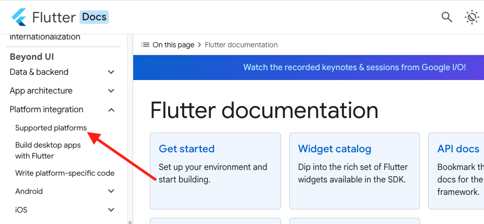Open Supported platforms page

(51, 128)
